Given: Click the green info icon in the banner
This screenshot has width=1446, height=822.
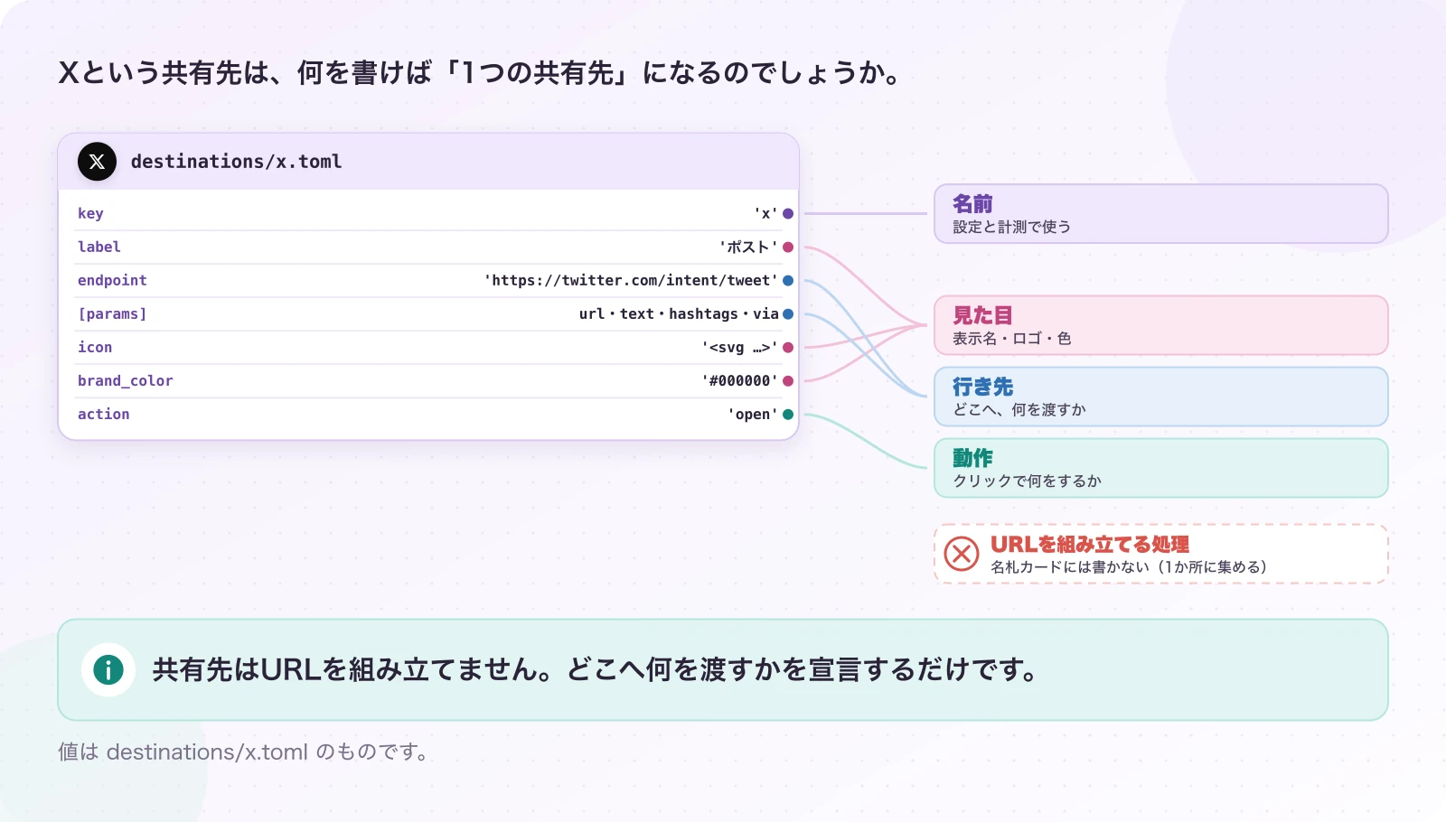Looking at the screenshot, I should click(108, 670).
